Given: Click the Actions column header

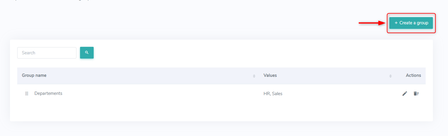Looking at the screenshot, I should (413, 75).
